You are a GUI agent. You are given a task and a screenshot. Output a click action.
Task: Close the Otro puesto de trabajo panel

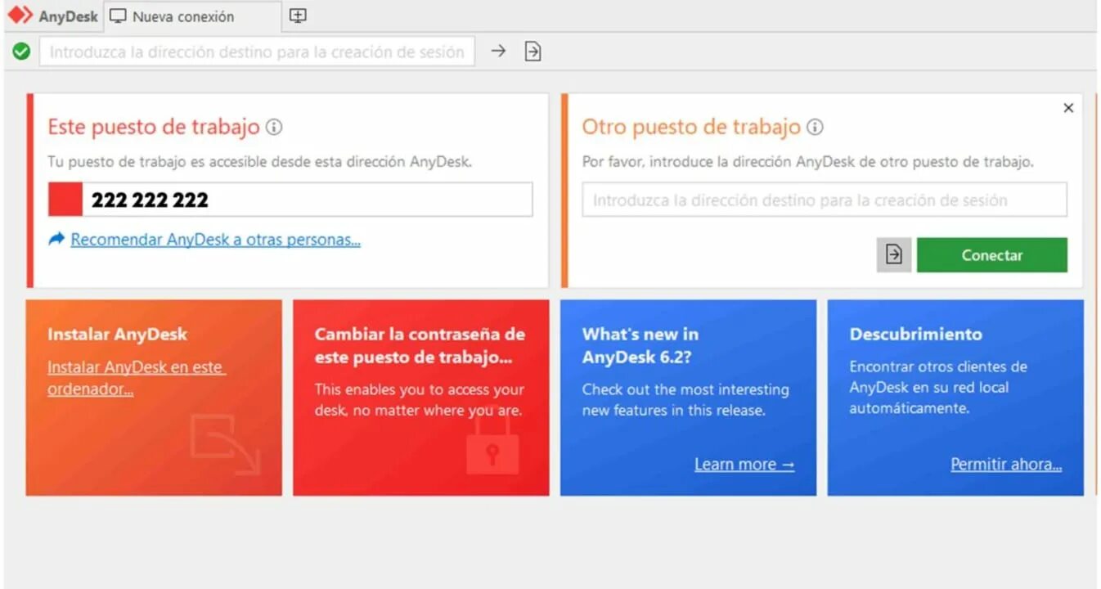coord(1068,108)
